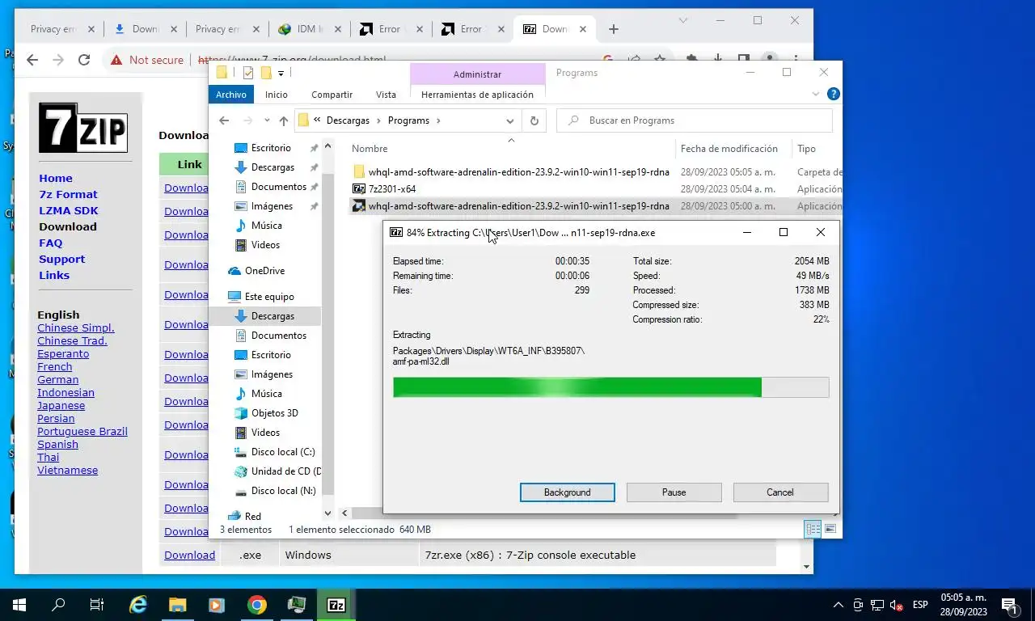Open the Windows Start menu
This screenshot has height=621, width=1035.
(x=19, y=605)
